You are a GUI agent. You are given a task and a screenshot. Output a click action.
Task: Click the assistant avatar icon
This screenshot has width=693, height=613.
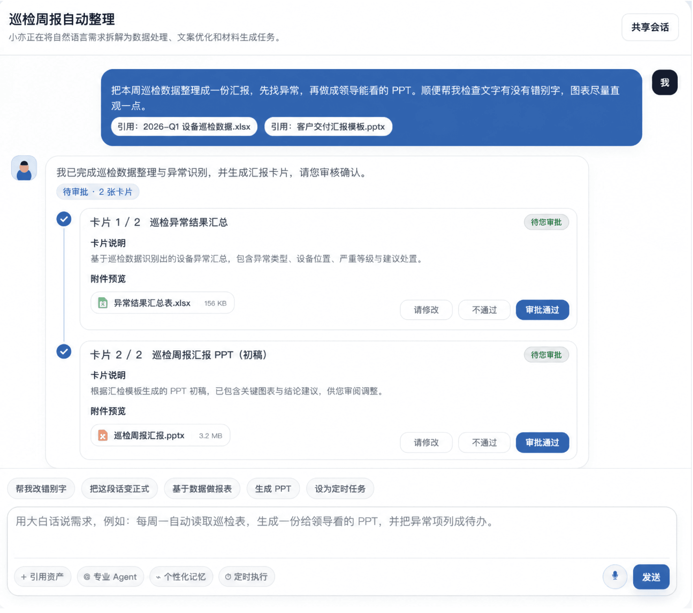[x=24, y=169]
